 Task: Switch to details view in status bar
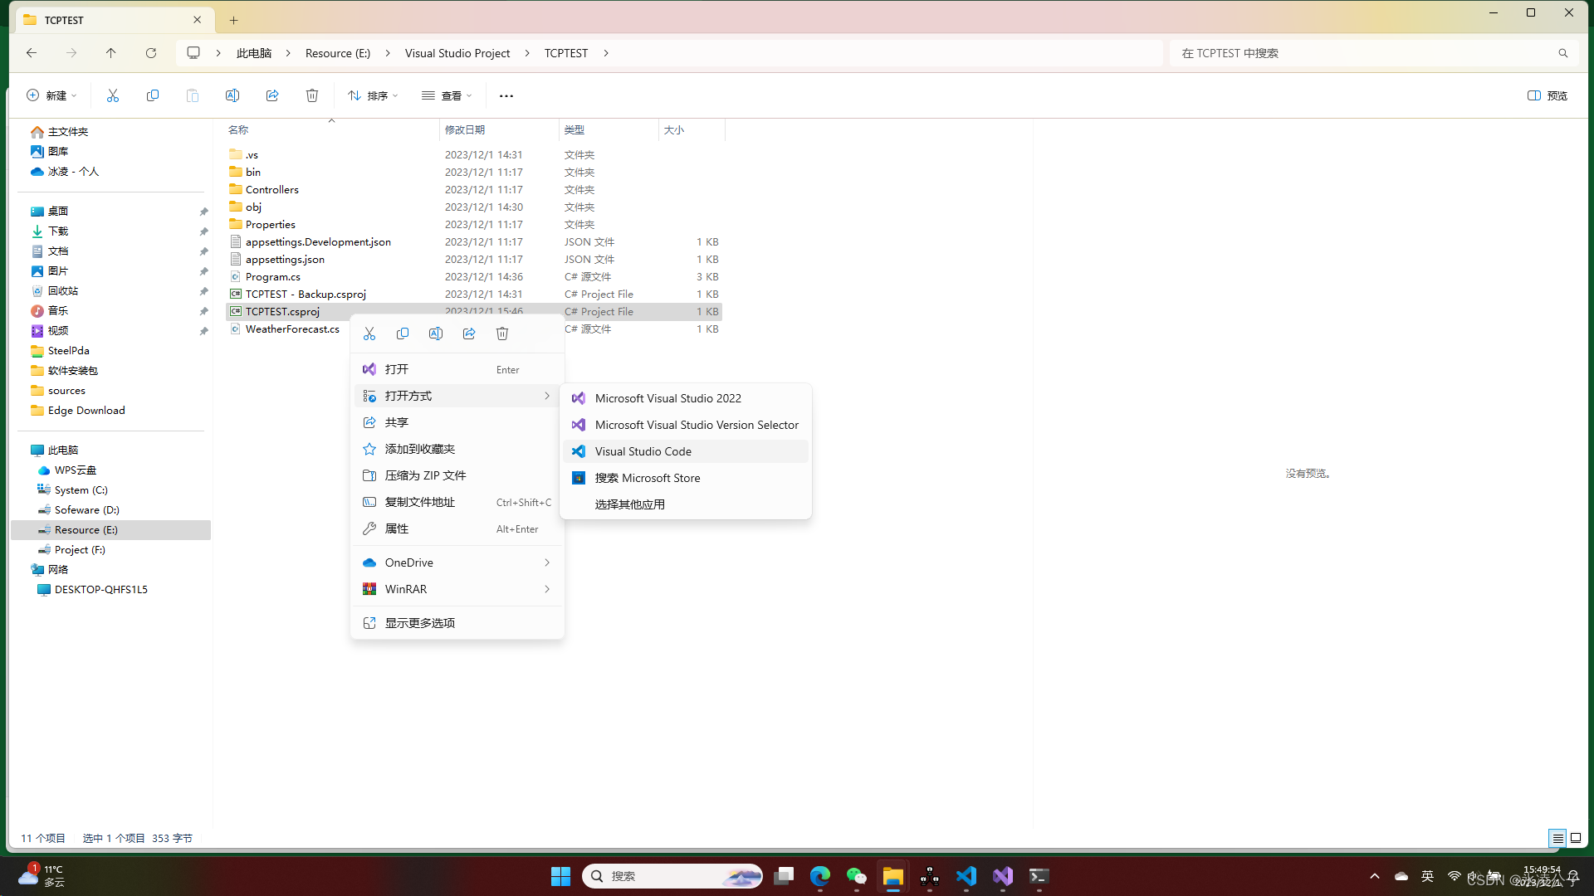coord(1557,838)
